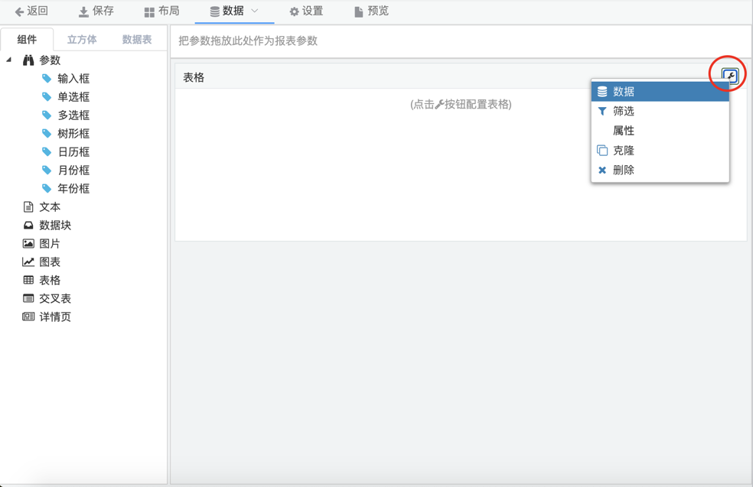This screenshot has height=487, width=753.
Task: Open the 数据 toolbar dropdown arrow
Action: [x=255, y=11]
